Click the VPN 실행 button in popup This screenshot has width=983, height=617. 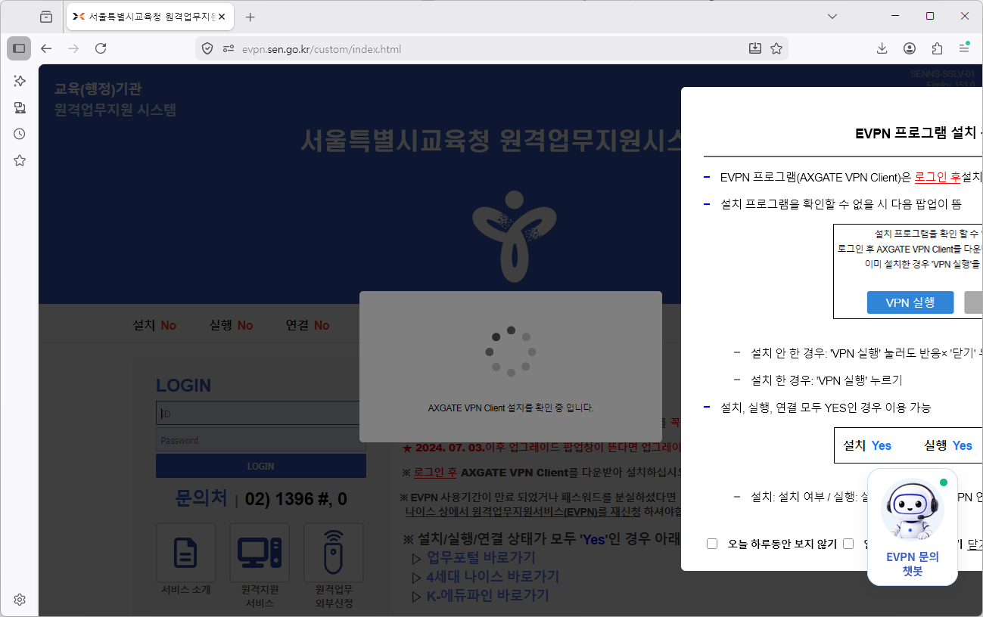910,302
